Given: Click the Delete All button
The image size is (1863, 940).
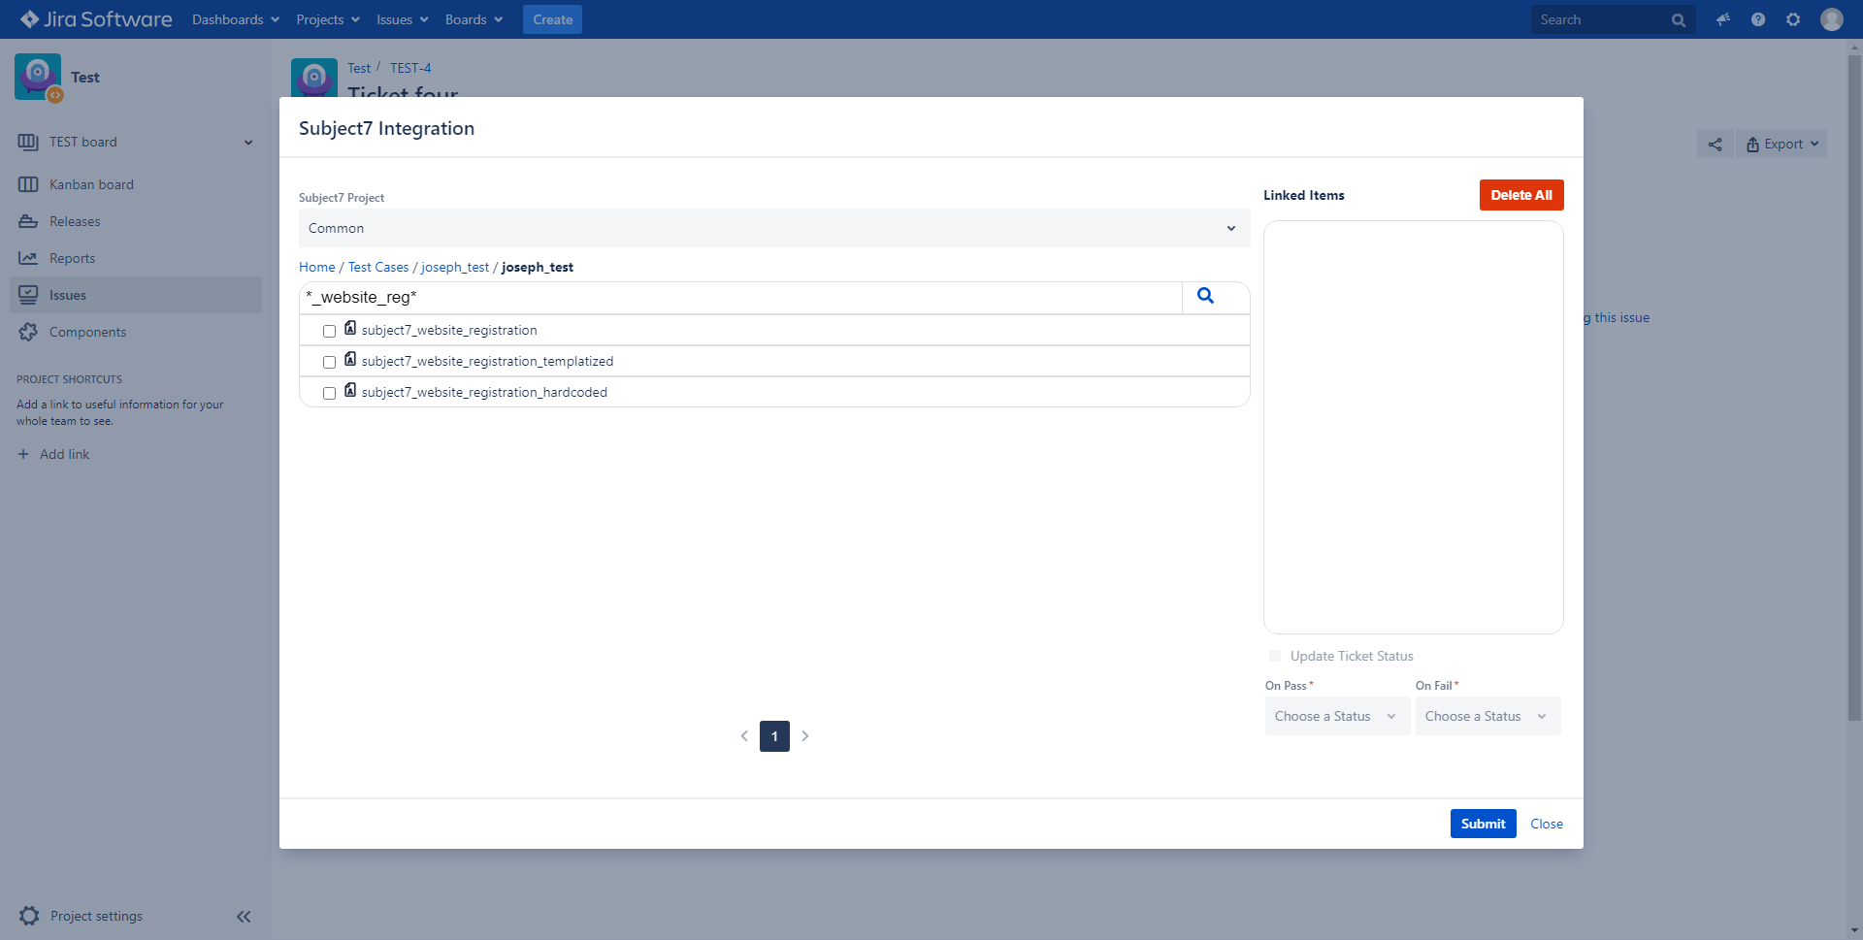Looking at the screenshot, I should pos(1520,195).
